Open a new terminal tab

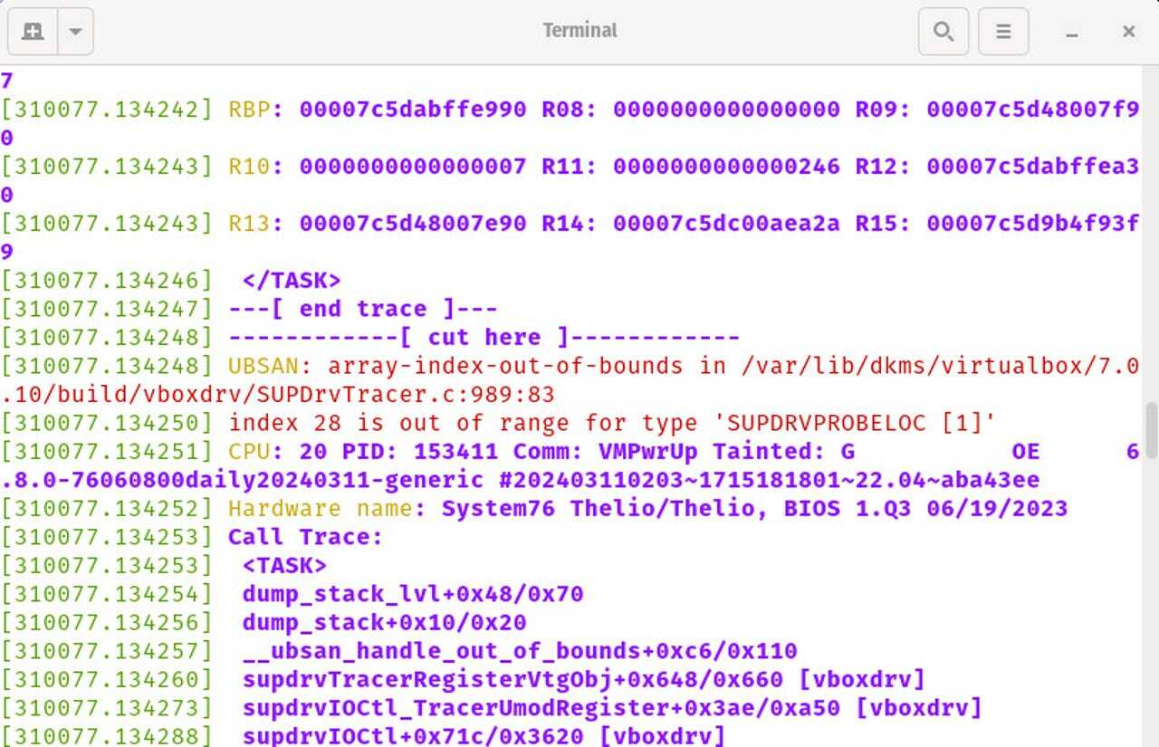[x=33, y=32]
